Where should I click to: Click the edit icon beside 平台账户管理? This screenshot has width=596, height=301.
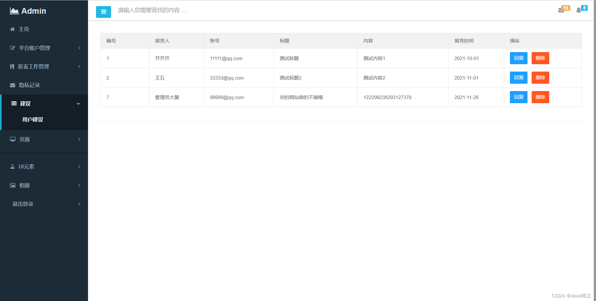click(12, 48)
